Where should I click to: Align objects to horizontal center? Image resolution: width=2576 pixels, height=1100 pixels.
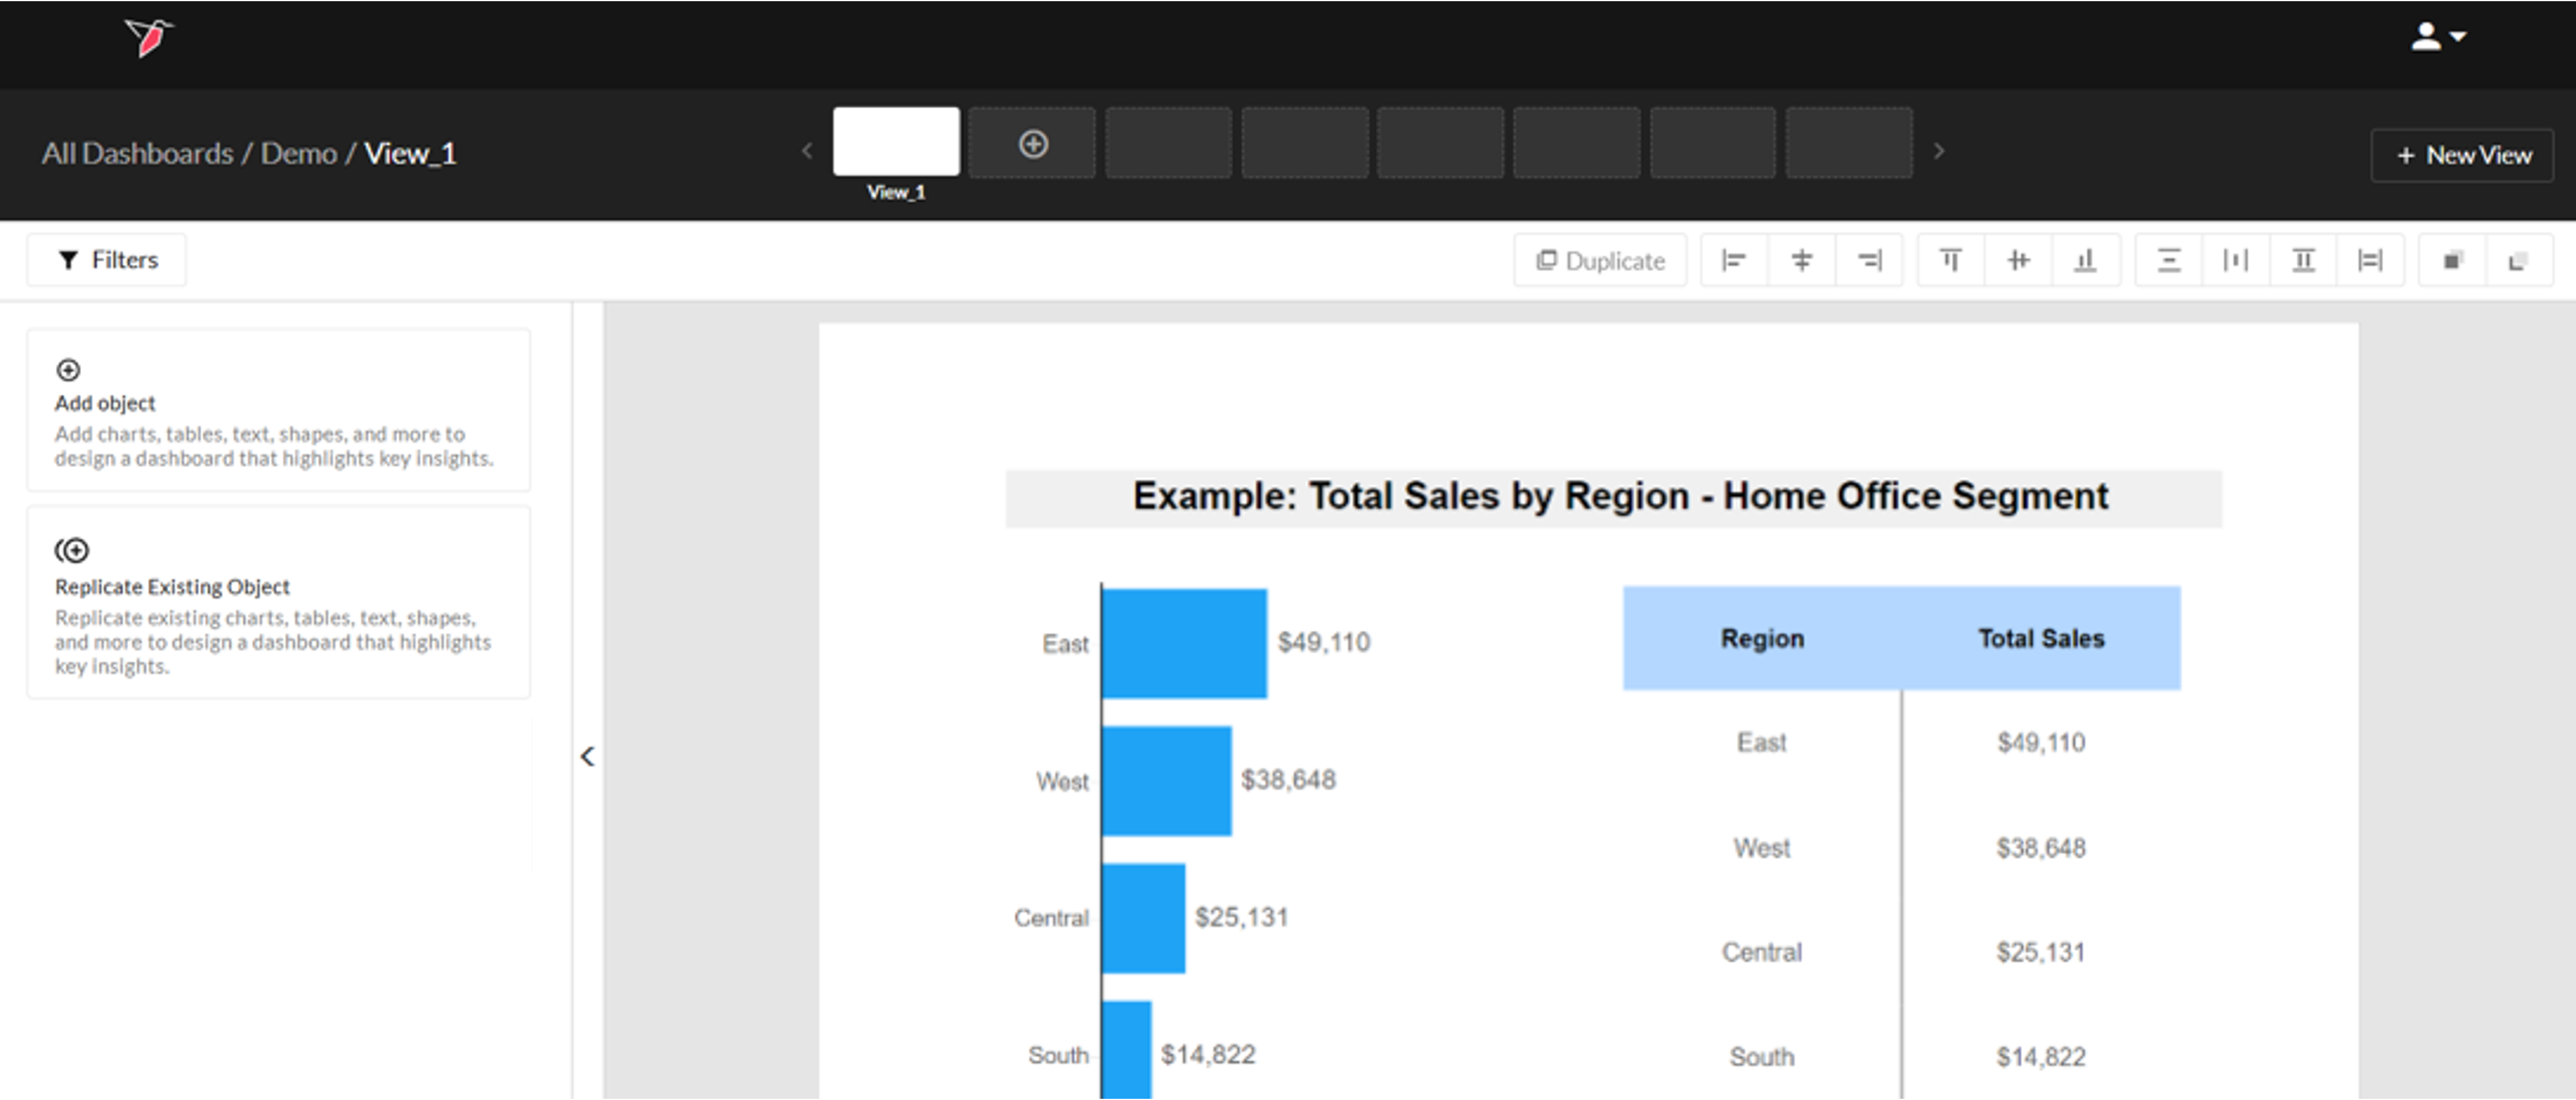[1801, 261]
